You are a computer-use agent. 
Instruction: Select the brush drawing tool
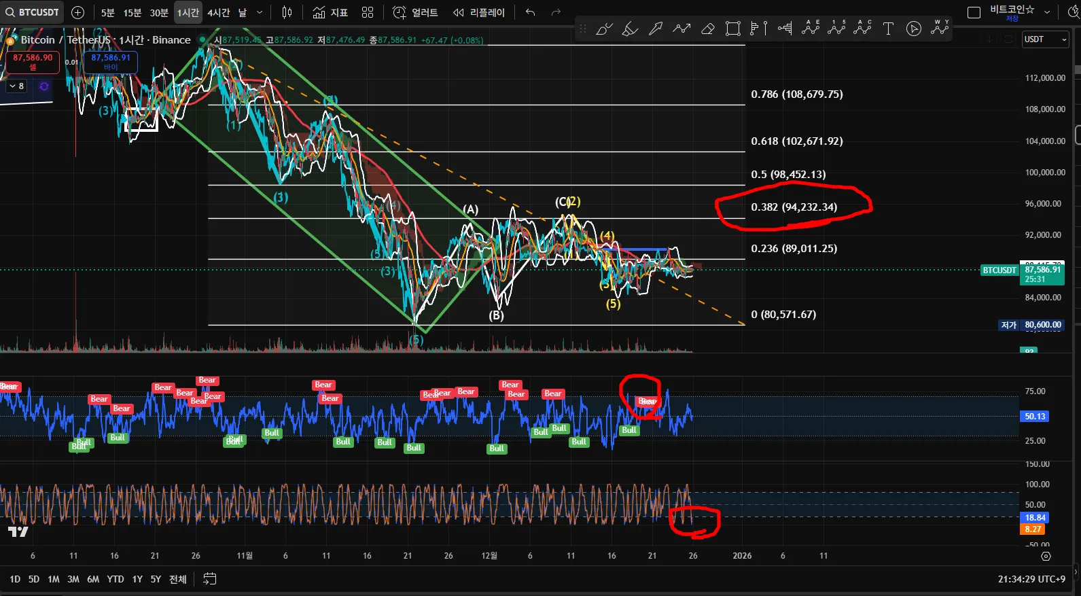pyautogui.click(x=604, y=29)
